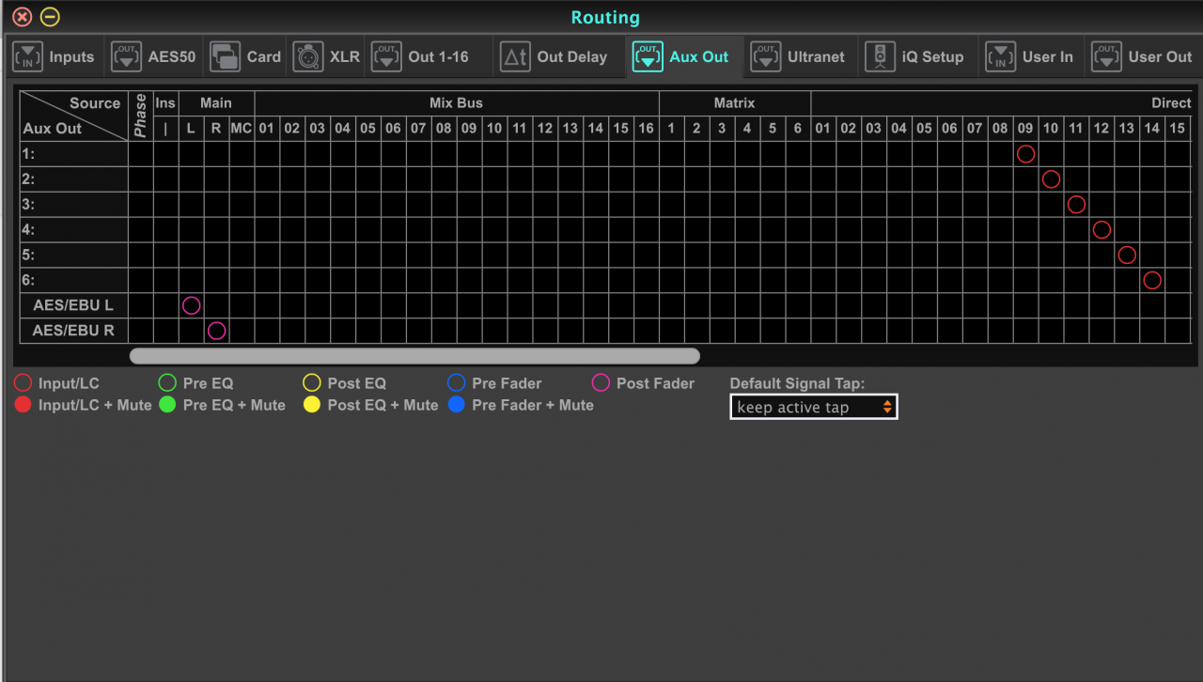Click the Post Fader magenta legend circle
The image size is (1203, 682).
(601, 383)
